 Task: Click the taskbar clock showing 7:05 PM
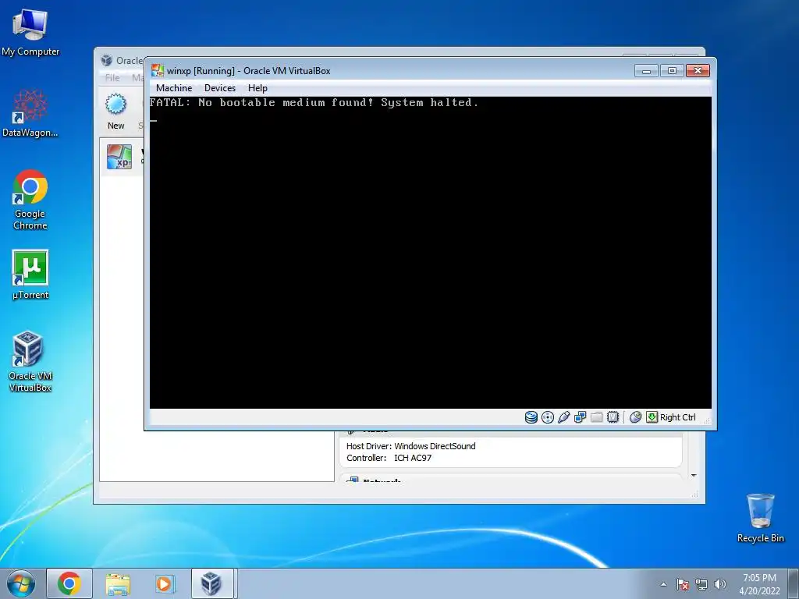[x=759, y=584]
